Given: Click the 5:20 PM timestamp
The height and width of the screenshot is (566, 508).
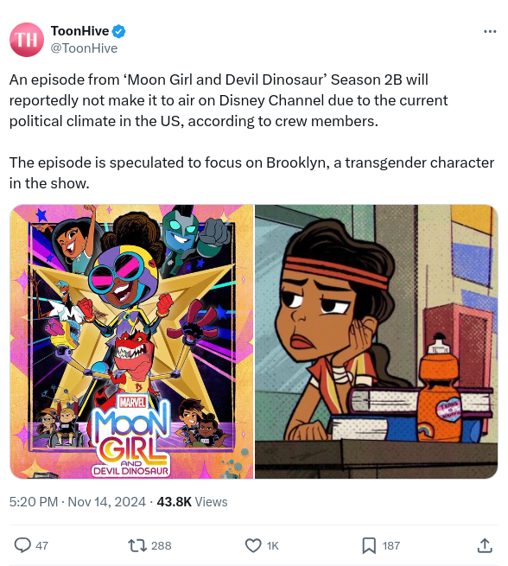Looking at the screenshot, I should pyautogui.click(x=34, y=502).
